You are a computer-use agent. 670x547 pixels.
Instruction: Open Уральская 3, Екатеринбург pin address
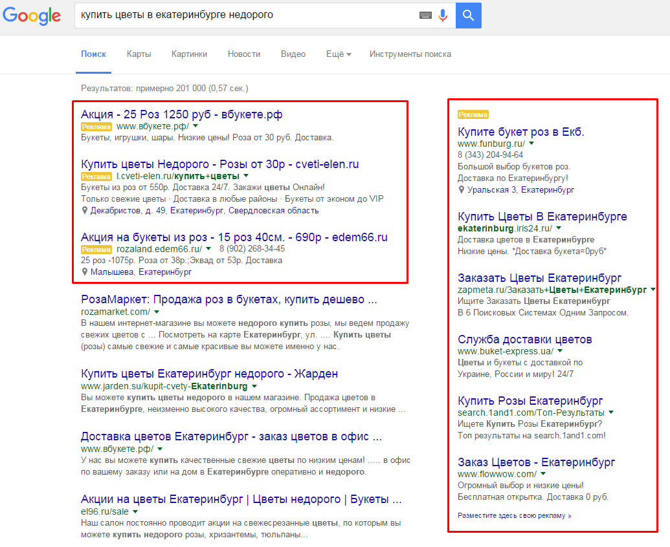click(x=520, y=190)
